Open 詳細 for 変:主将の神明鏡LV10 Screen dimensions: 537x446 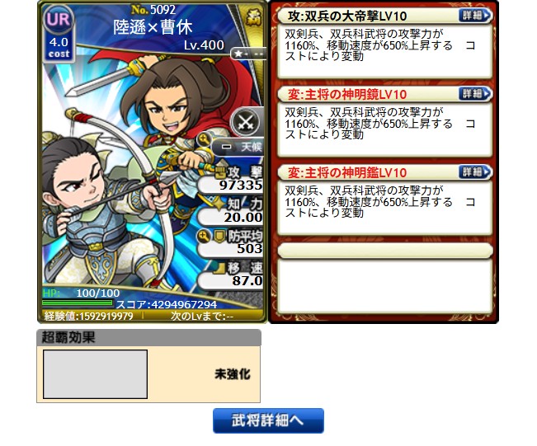click(x=475, y=93)
